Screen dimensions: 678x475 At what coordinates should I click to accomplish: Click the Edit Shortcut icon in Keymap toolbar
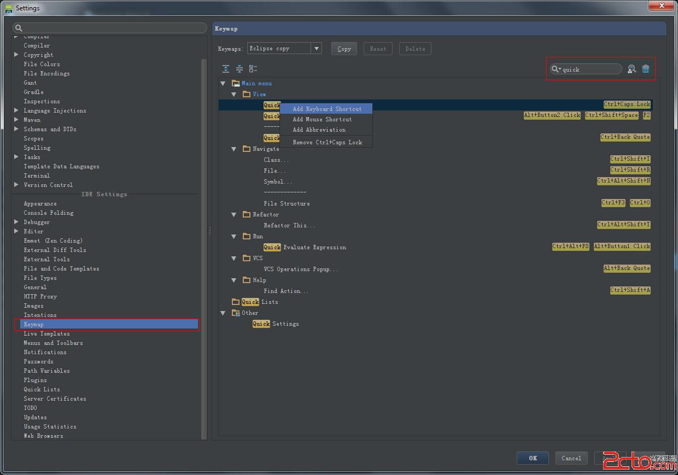coord(253,69)
